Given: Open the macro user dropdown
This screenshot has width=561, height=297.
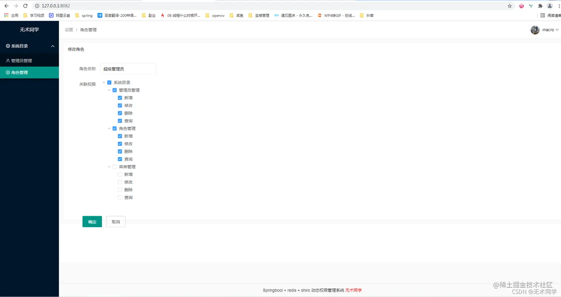Looking at the screenshot, I should (x=551, y=30).
